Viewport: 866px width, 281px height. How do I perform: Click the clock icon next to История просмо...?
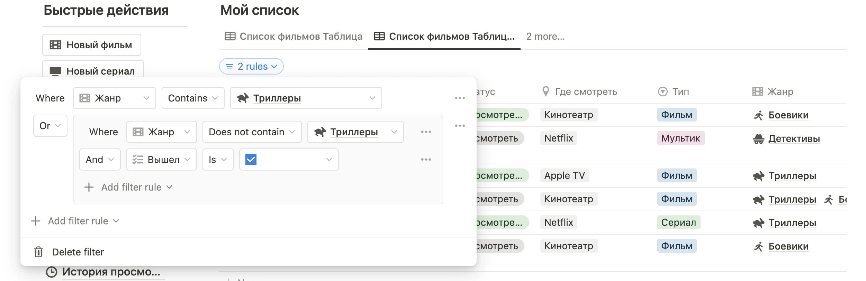tap(52, 272)
